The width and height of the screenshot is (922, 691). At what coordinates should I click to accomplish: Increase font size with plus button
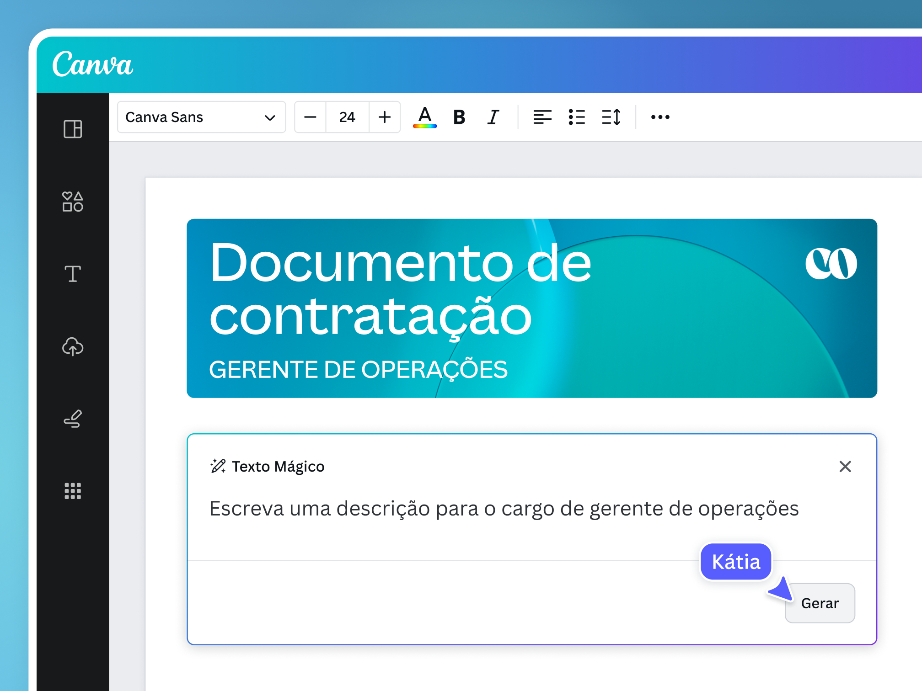pyautogui.click(x=385, y=117)
